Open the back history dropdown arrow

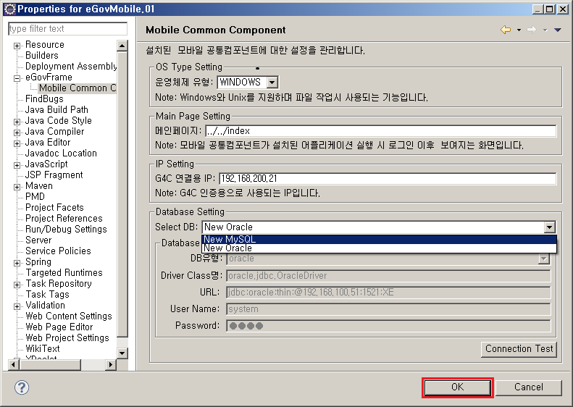[519, 30]
